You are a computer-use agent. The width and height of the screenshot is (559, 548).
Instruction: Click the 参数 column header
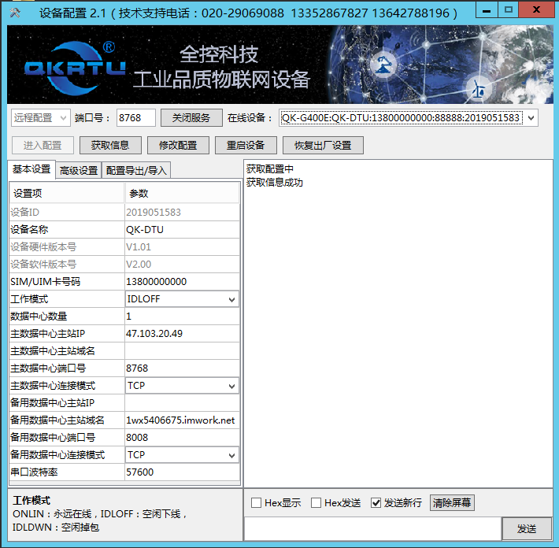pos(182,193)
